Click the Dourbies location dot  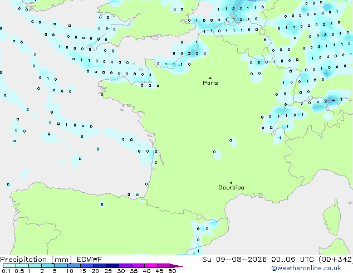tap(231, 183)
